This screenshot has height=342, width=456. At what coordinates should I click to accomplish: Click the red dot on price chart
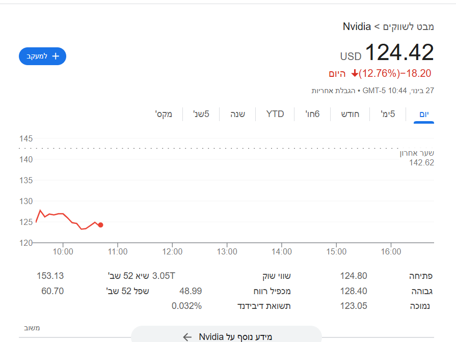tap(100, 225)
